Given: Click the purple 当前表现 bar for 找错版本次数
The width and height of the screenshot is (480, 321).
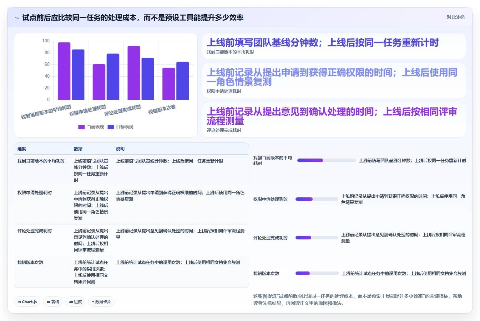Looking at the screenshot, I should [x=168, y=84].
